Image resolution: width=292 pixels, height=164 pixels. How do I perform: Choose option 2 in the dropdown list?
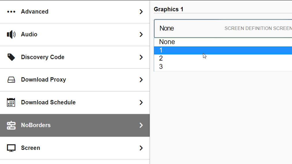point(161,59)
